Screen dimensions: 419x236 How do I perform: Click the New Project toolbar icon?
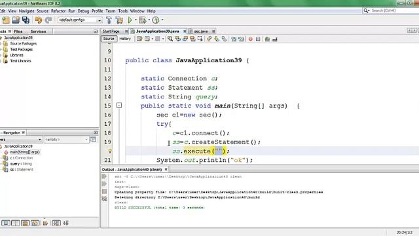coord(6,20)
